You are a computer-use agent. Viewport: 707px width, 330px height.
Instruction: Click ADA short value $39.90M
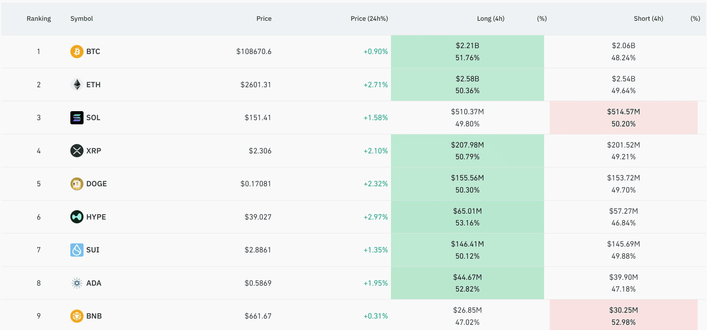(623, 277)
